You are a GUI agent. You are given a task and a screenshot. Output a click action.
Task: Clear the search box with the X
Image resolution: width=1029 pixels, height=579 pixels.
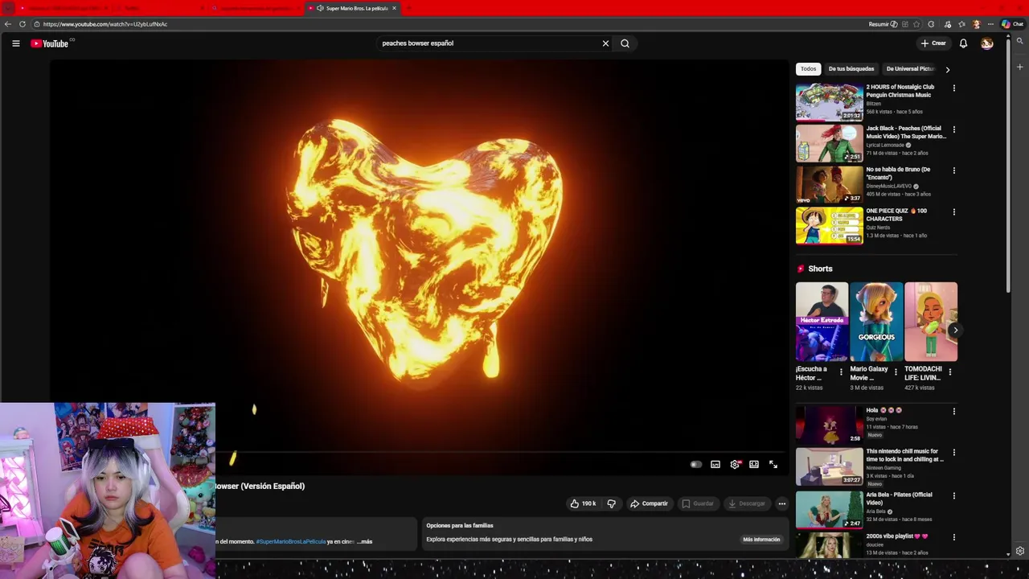605,43
